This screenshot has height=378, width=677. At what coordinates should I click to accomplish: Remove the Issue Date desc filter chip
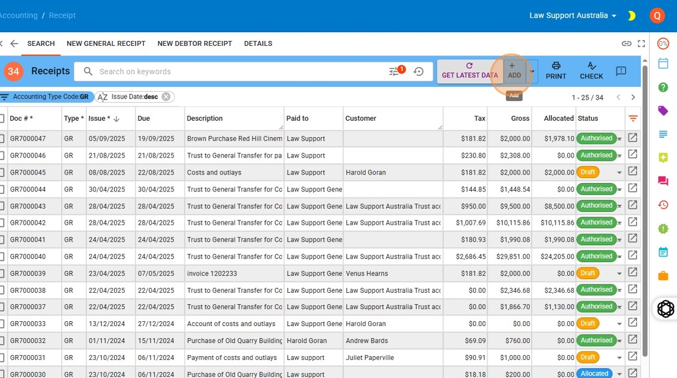coord(166,97)
